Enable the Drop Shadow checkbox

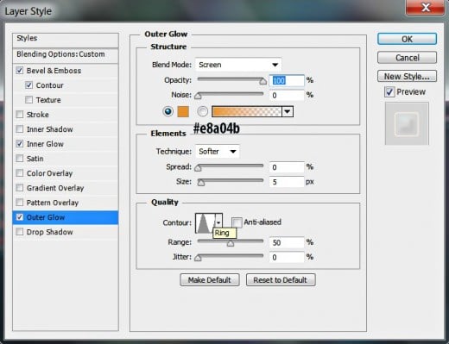[20, 232]
